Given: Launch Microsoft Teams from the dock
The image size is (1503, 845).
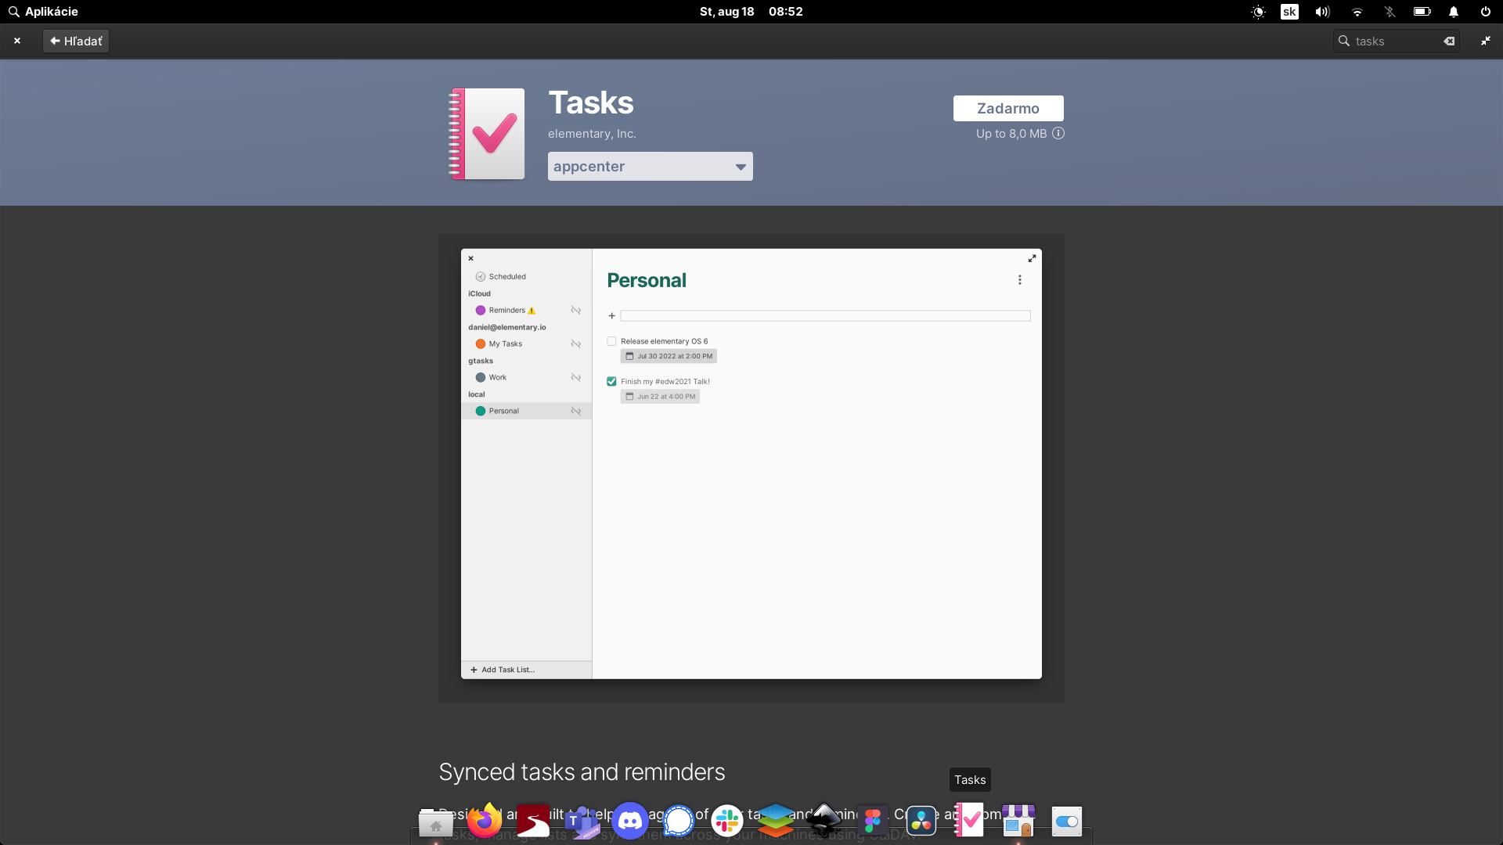Looking at the screenshot, I should click(x=582, y=822).
